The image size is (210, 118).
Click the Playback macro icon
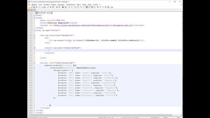(x=103, y=7)
